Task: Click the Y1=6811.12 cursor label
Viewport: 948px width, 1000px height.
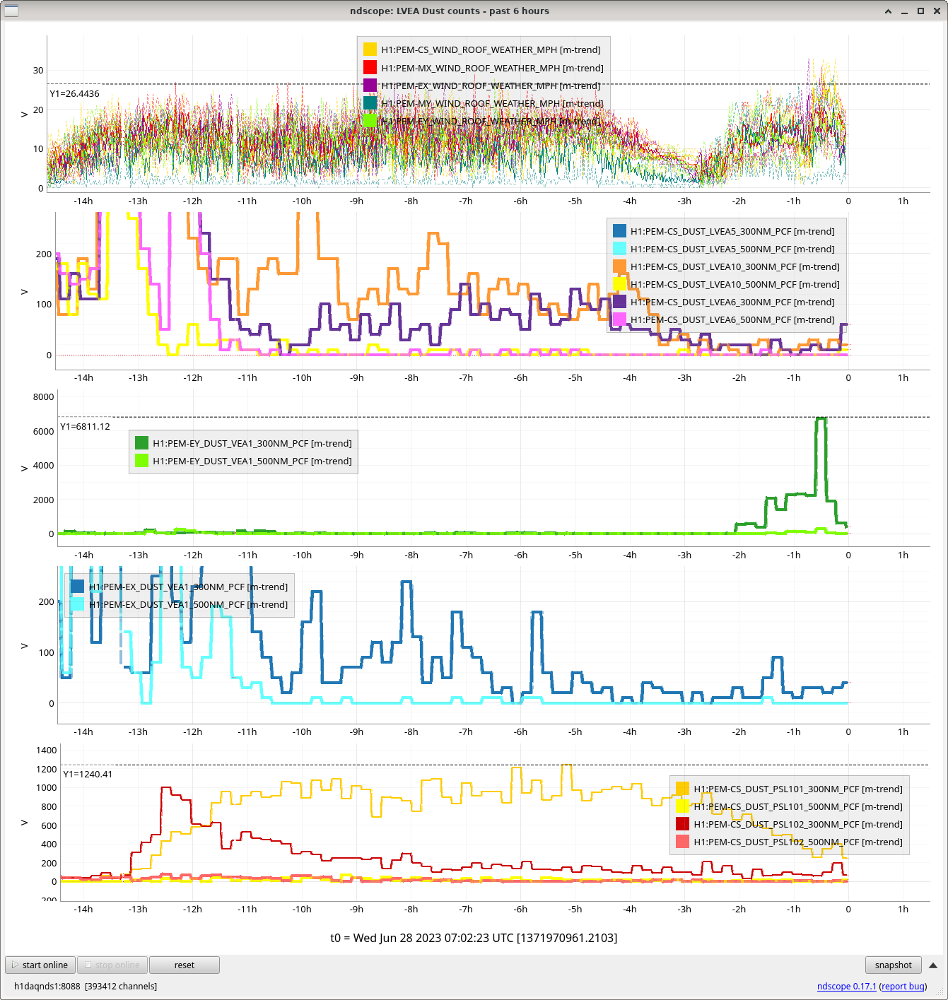Action: [x=85, y=427]
